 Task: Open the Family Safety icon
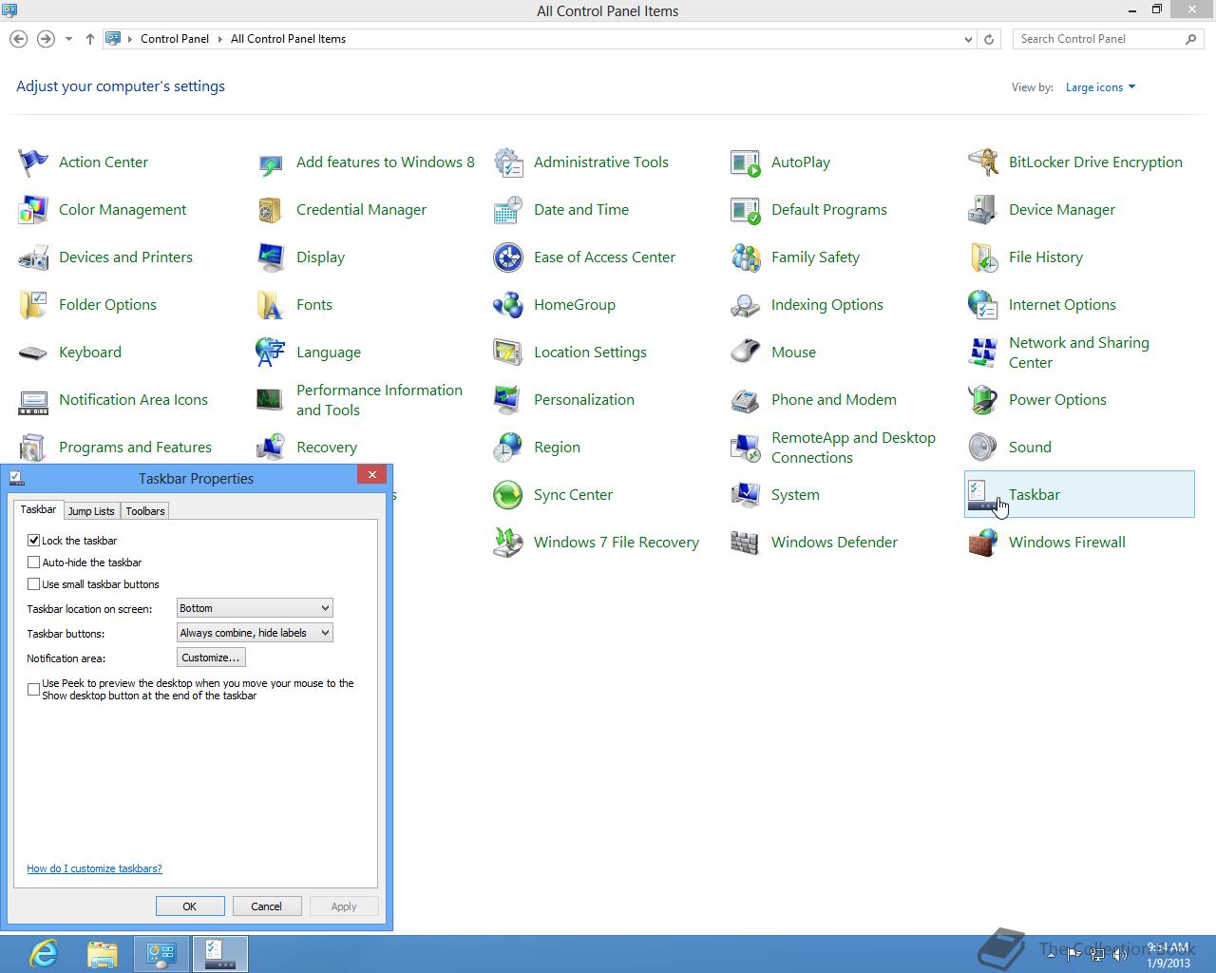(746, 258)
